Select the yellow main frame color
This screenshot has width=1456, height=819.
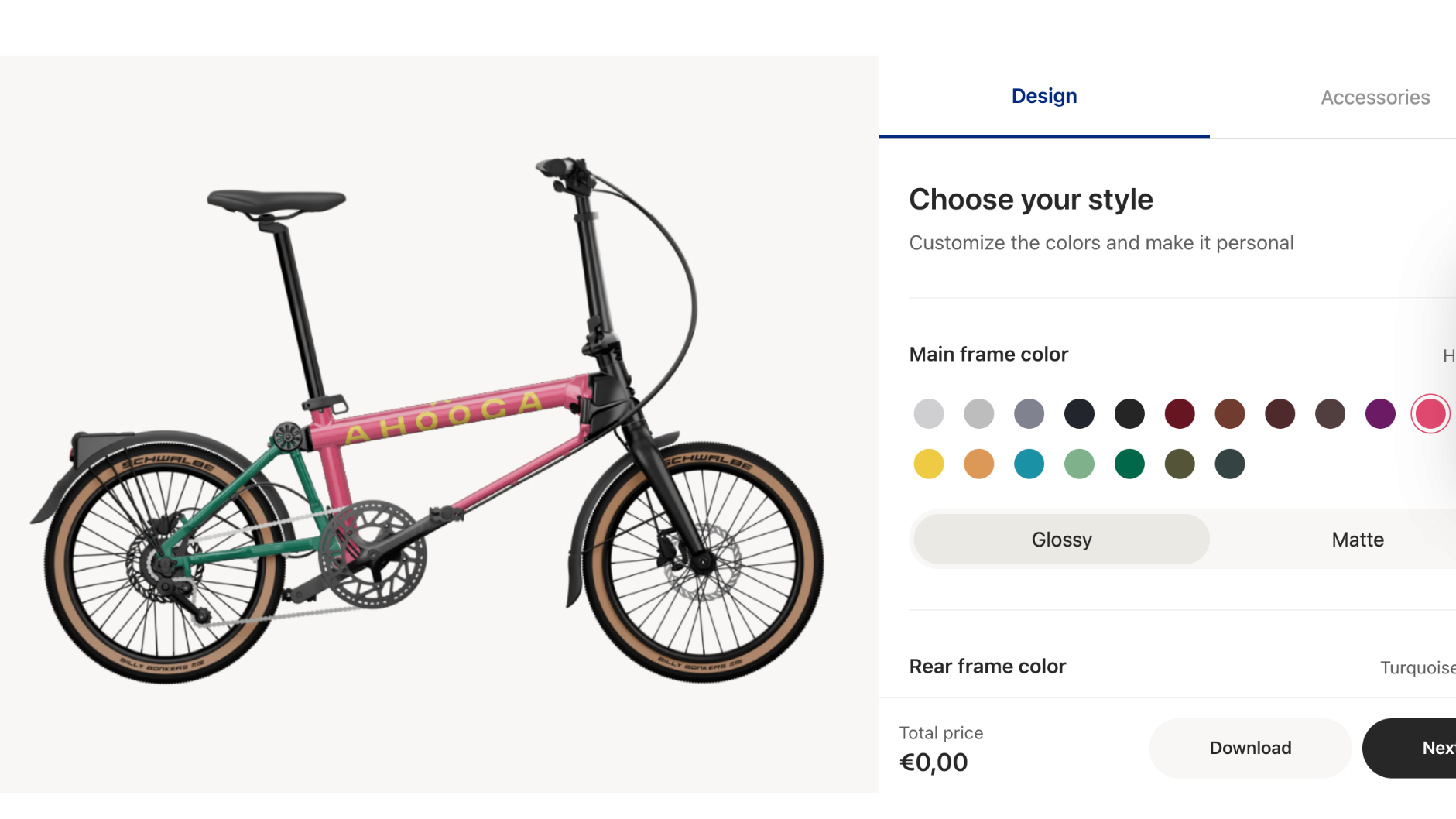coord(929,464)
